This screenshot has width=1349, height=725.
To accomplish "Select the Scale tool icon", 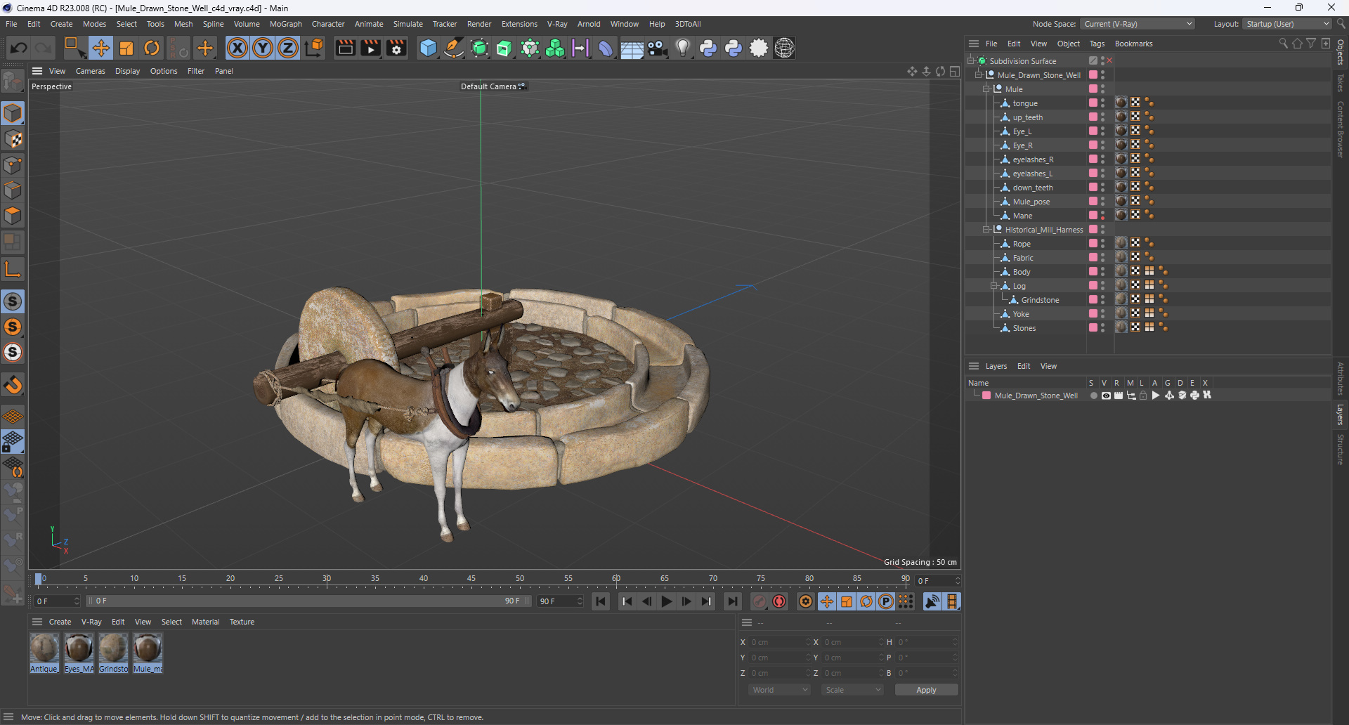I will tap(126, 48).
